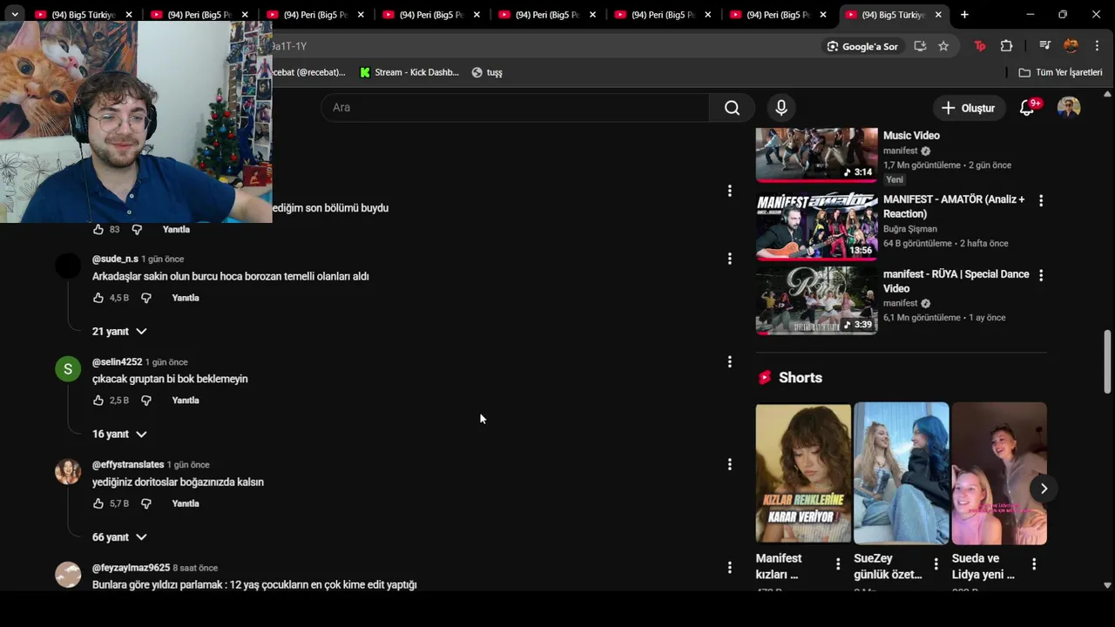Viewport: 1115px width, 627px height.
Task: Like the comment with 83 likes
Action: tap(98, 229)
